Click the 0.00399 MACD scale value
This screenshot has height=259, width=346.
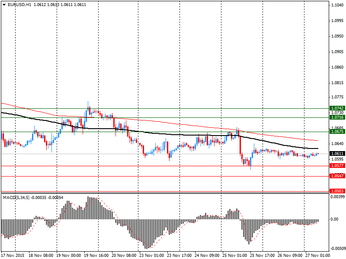[337, 196]
